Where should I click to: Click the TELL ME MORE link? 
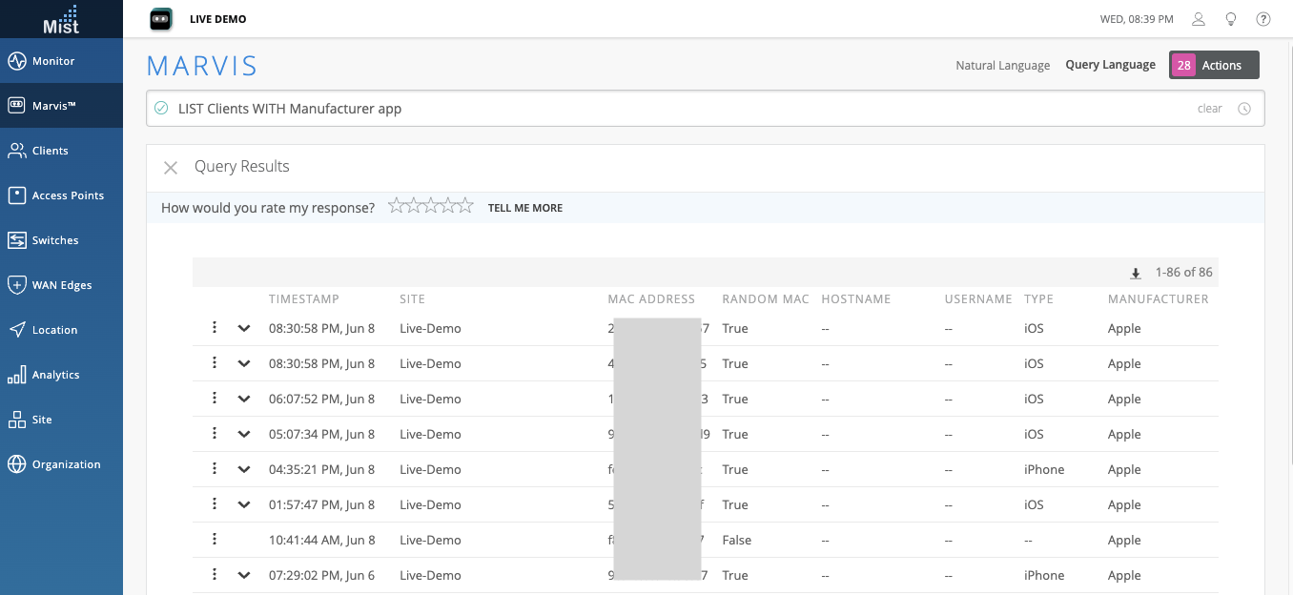point(524,208)
